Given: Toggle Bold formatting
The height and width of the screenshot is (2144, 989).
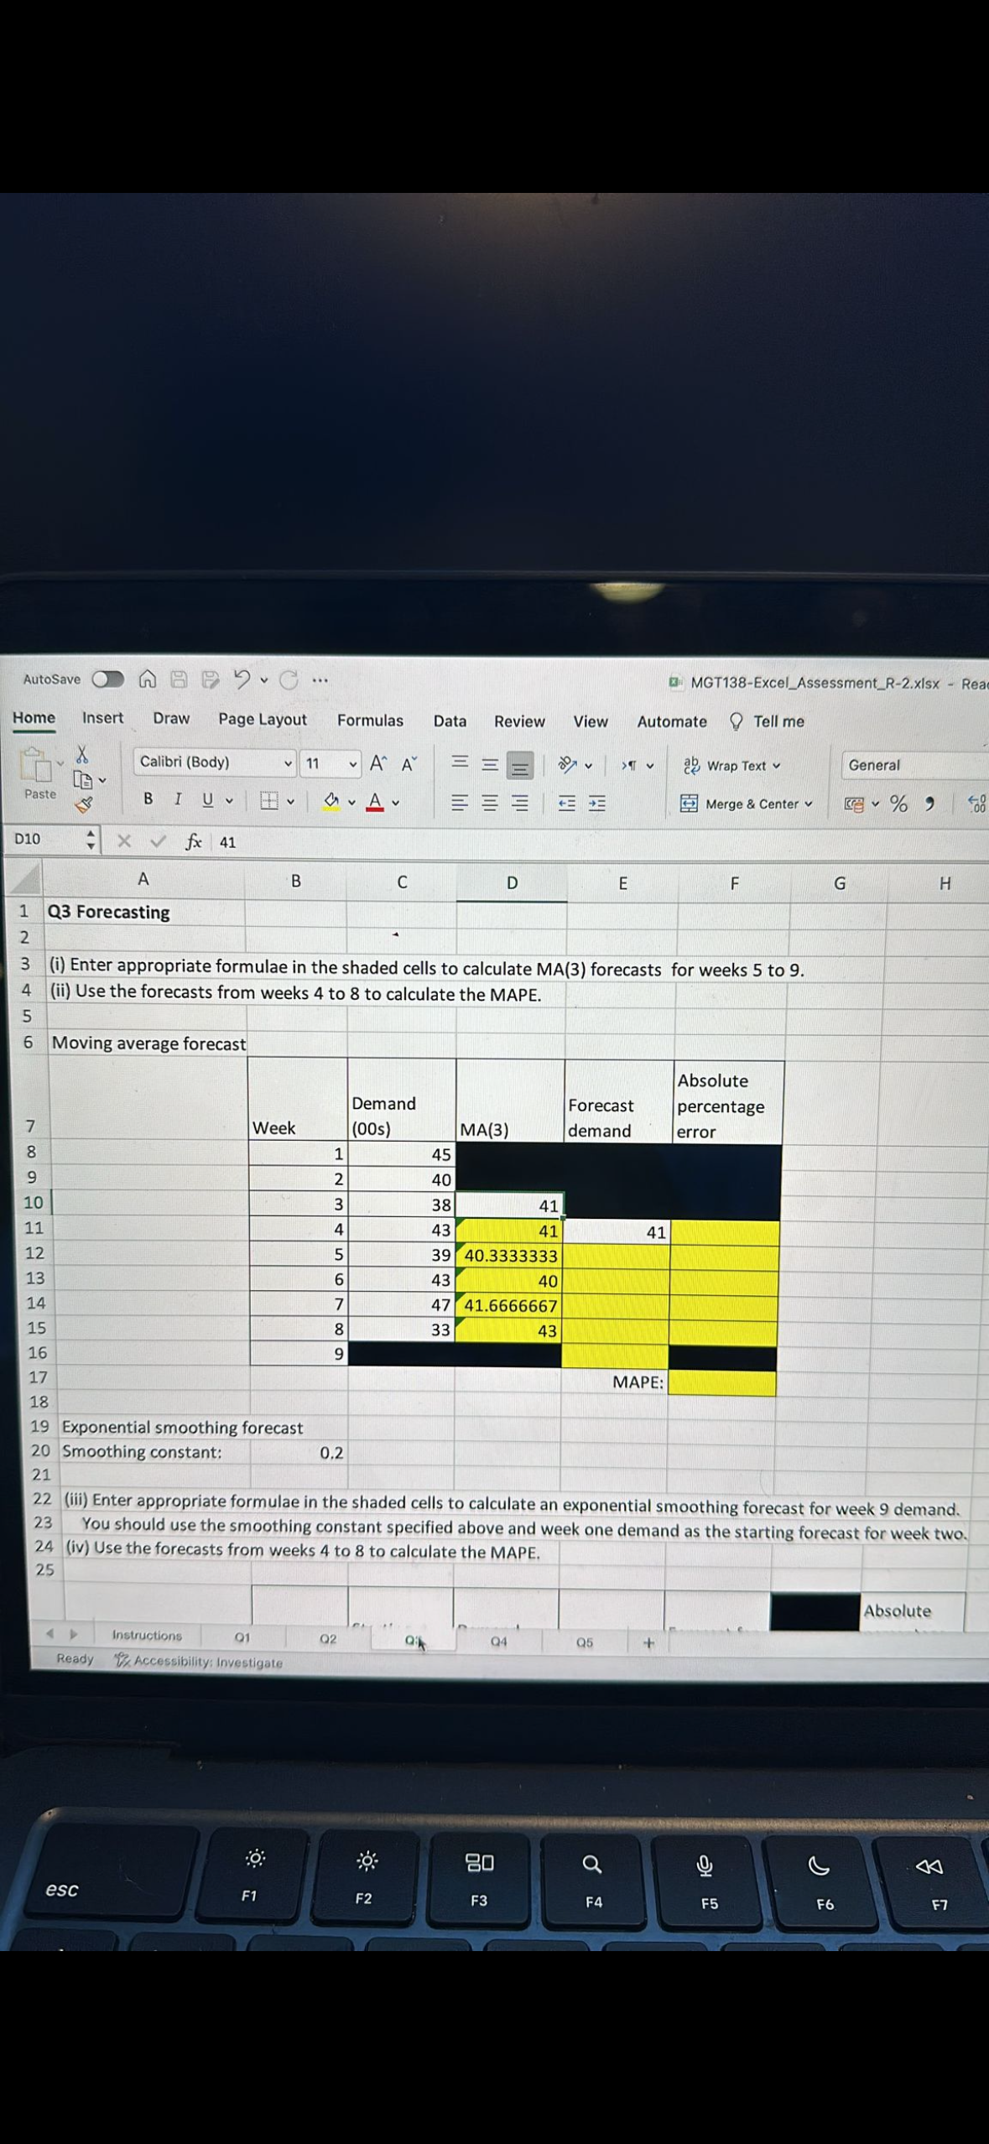Looking at the screenshot, I should tap(148, 799).
